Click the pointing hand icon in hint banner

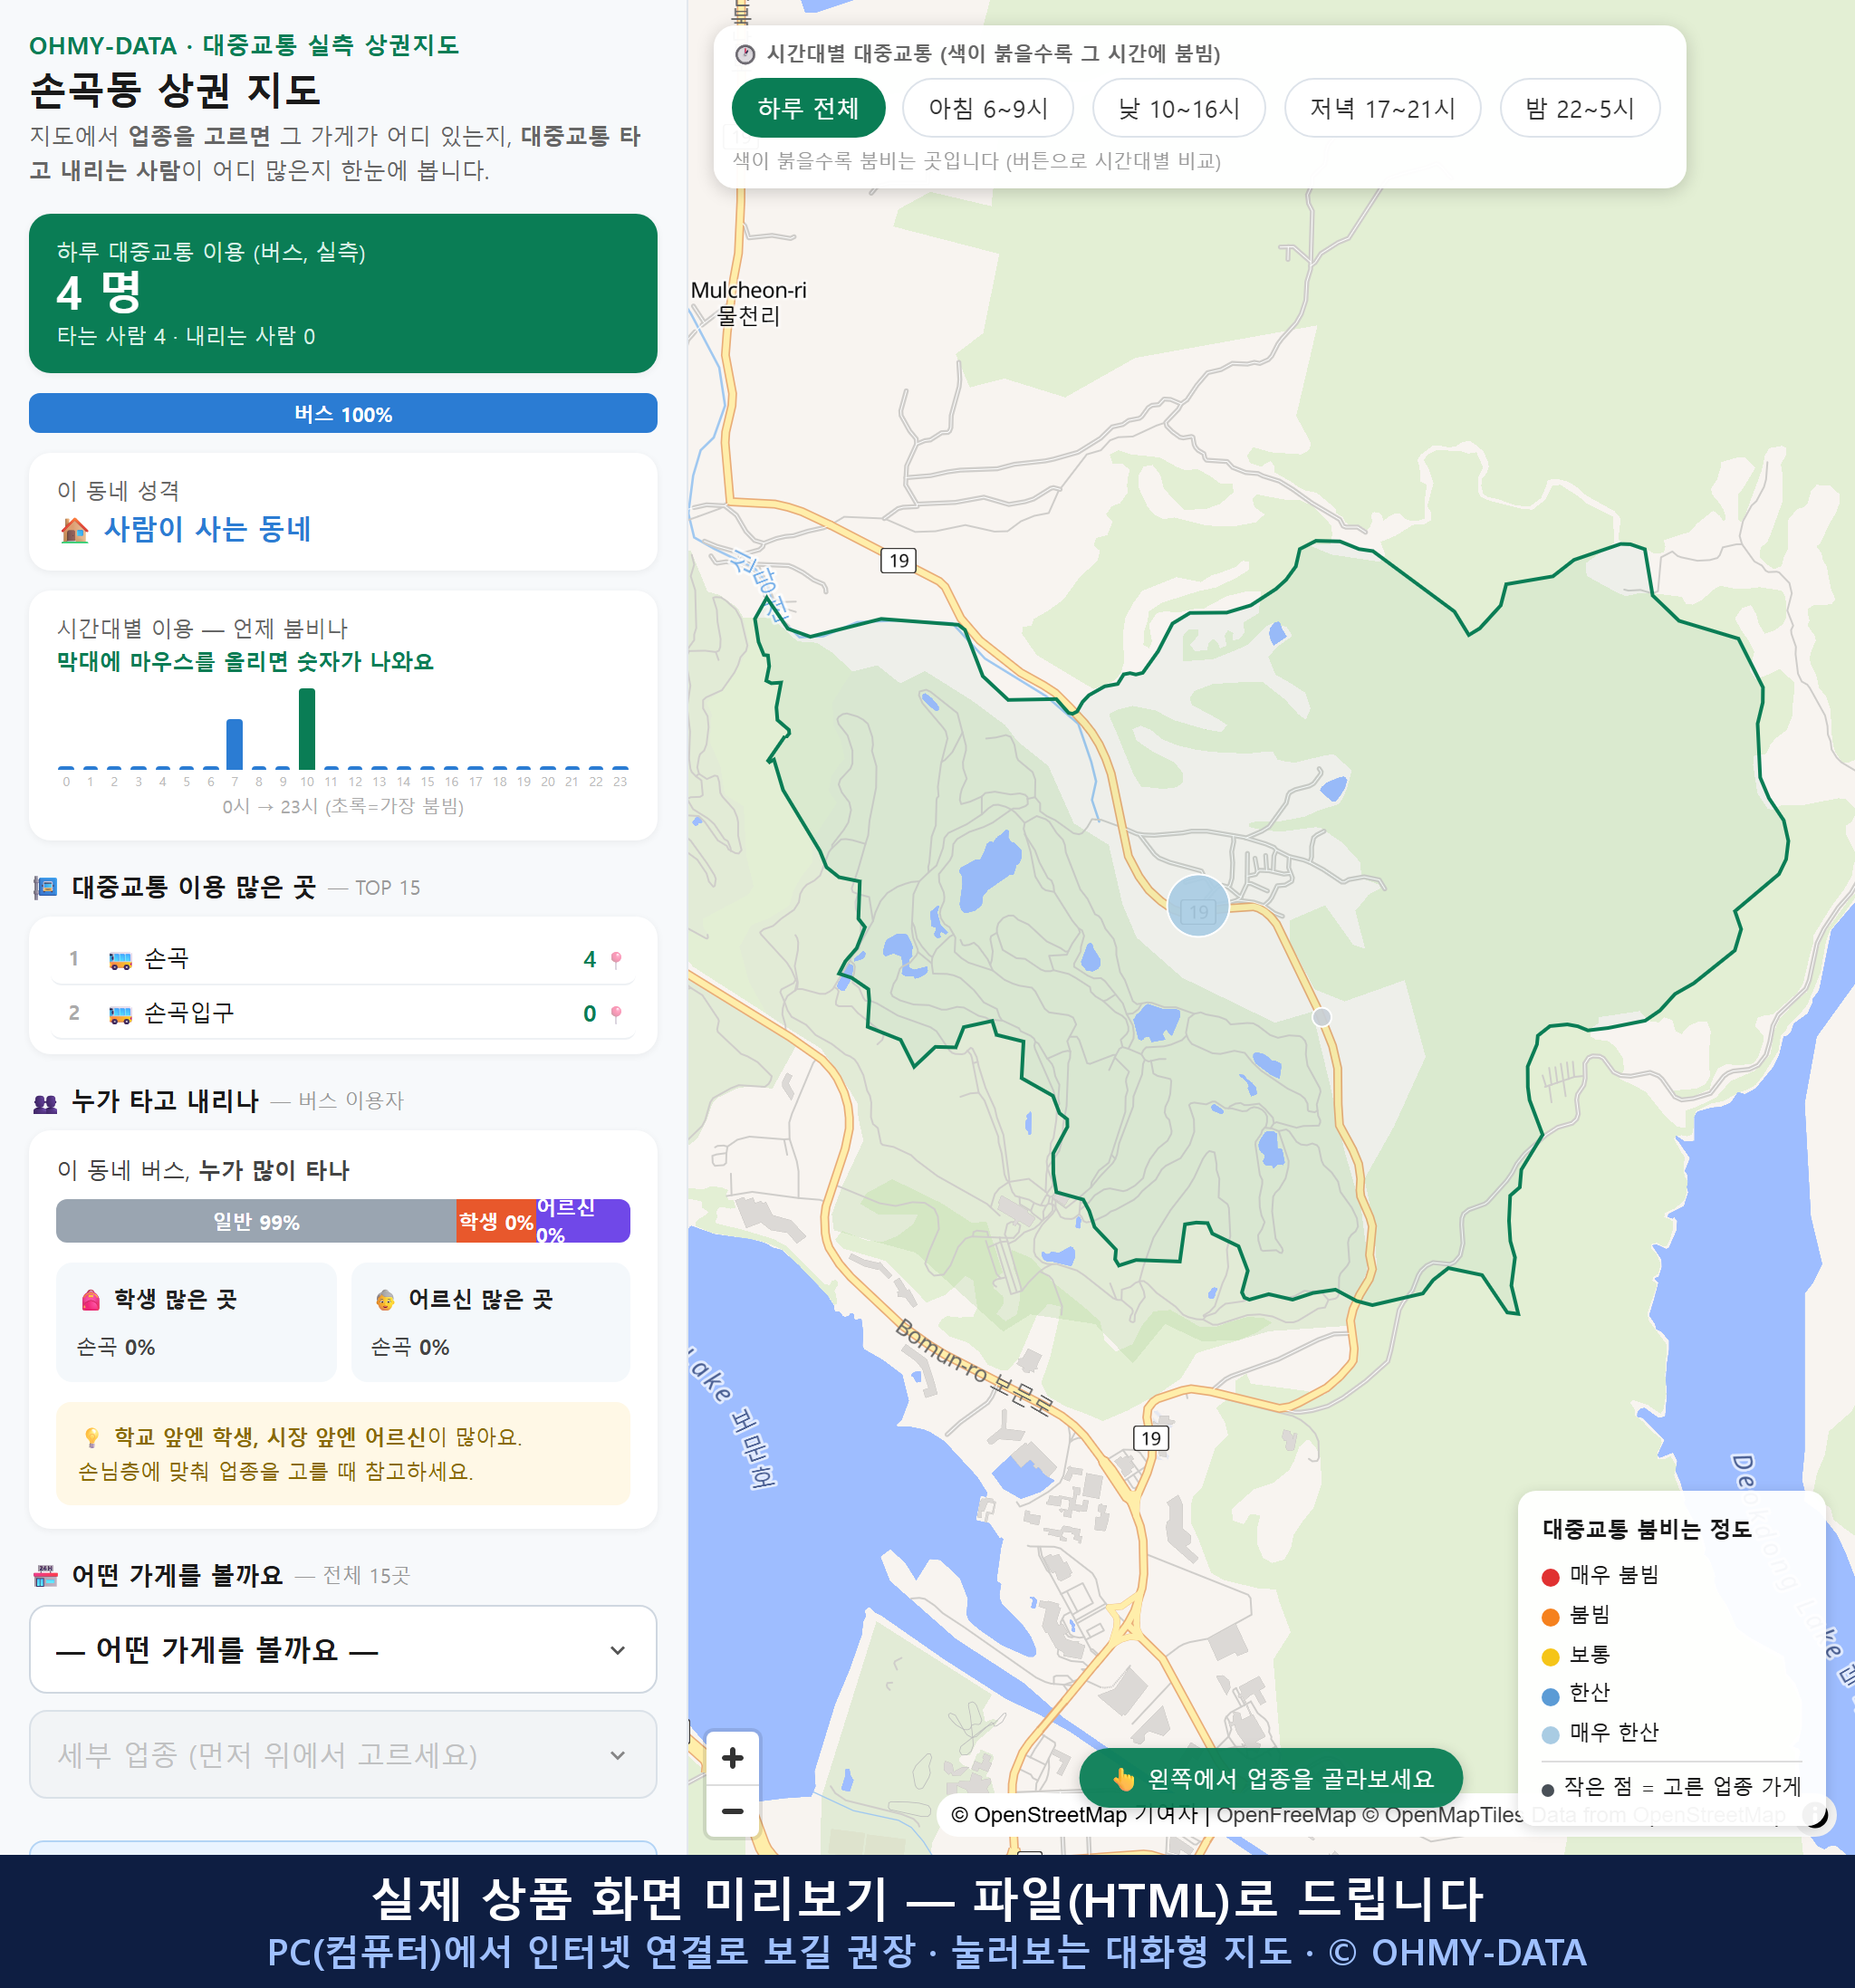tap(1123, 1779)
